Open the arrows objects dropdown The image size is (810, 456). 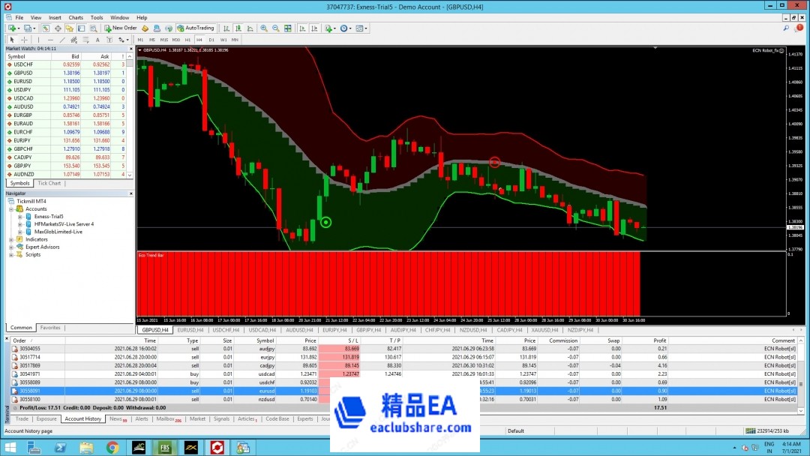click(124, 40)
